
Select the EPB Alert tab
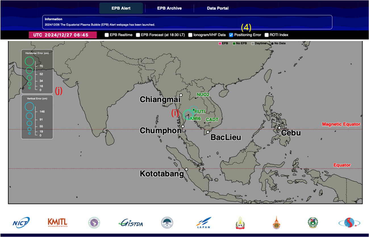pyautogui.click(x=121, y=8)
